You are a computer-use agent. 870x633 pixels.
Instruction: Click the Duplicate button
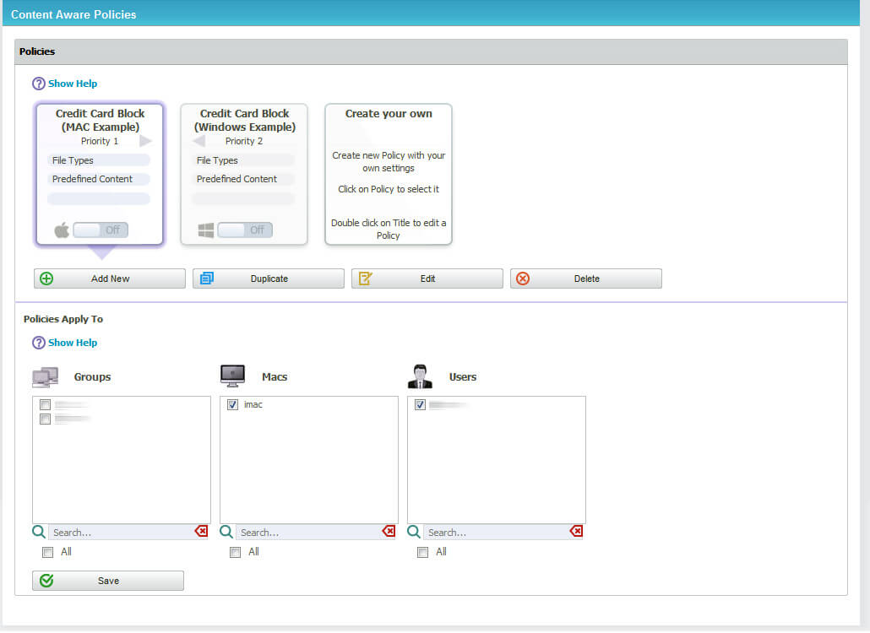269,279
